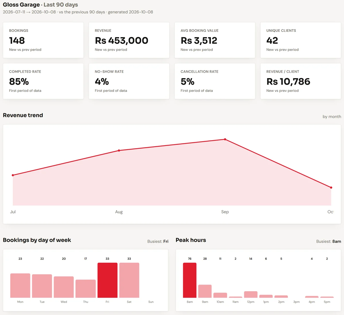
Task: Click the "Revenue trend" section heading
Action: [23, 115]
